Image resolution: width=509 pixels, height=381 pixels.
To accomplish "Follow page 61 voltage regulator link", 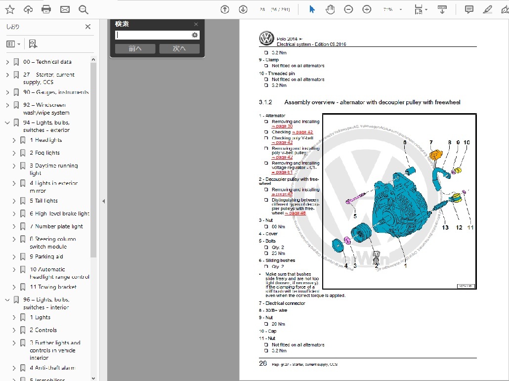I will click(282, 172).
